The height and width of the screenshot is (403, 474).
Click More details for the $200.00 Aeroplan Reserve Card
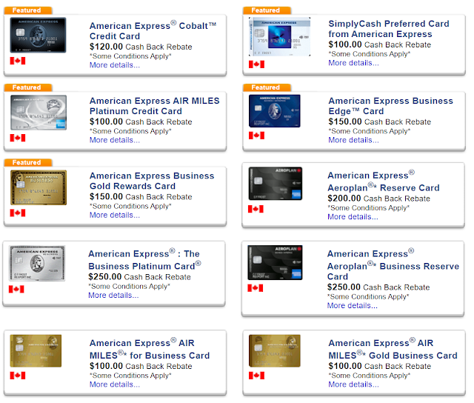point(353,217)
